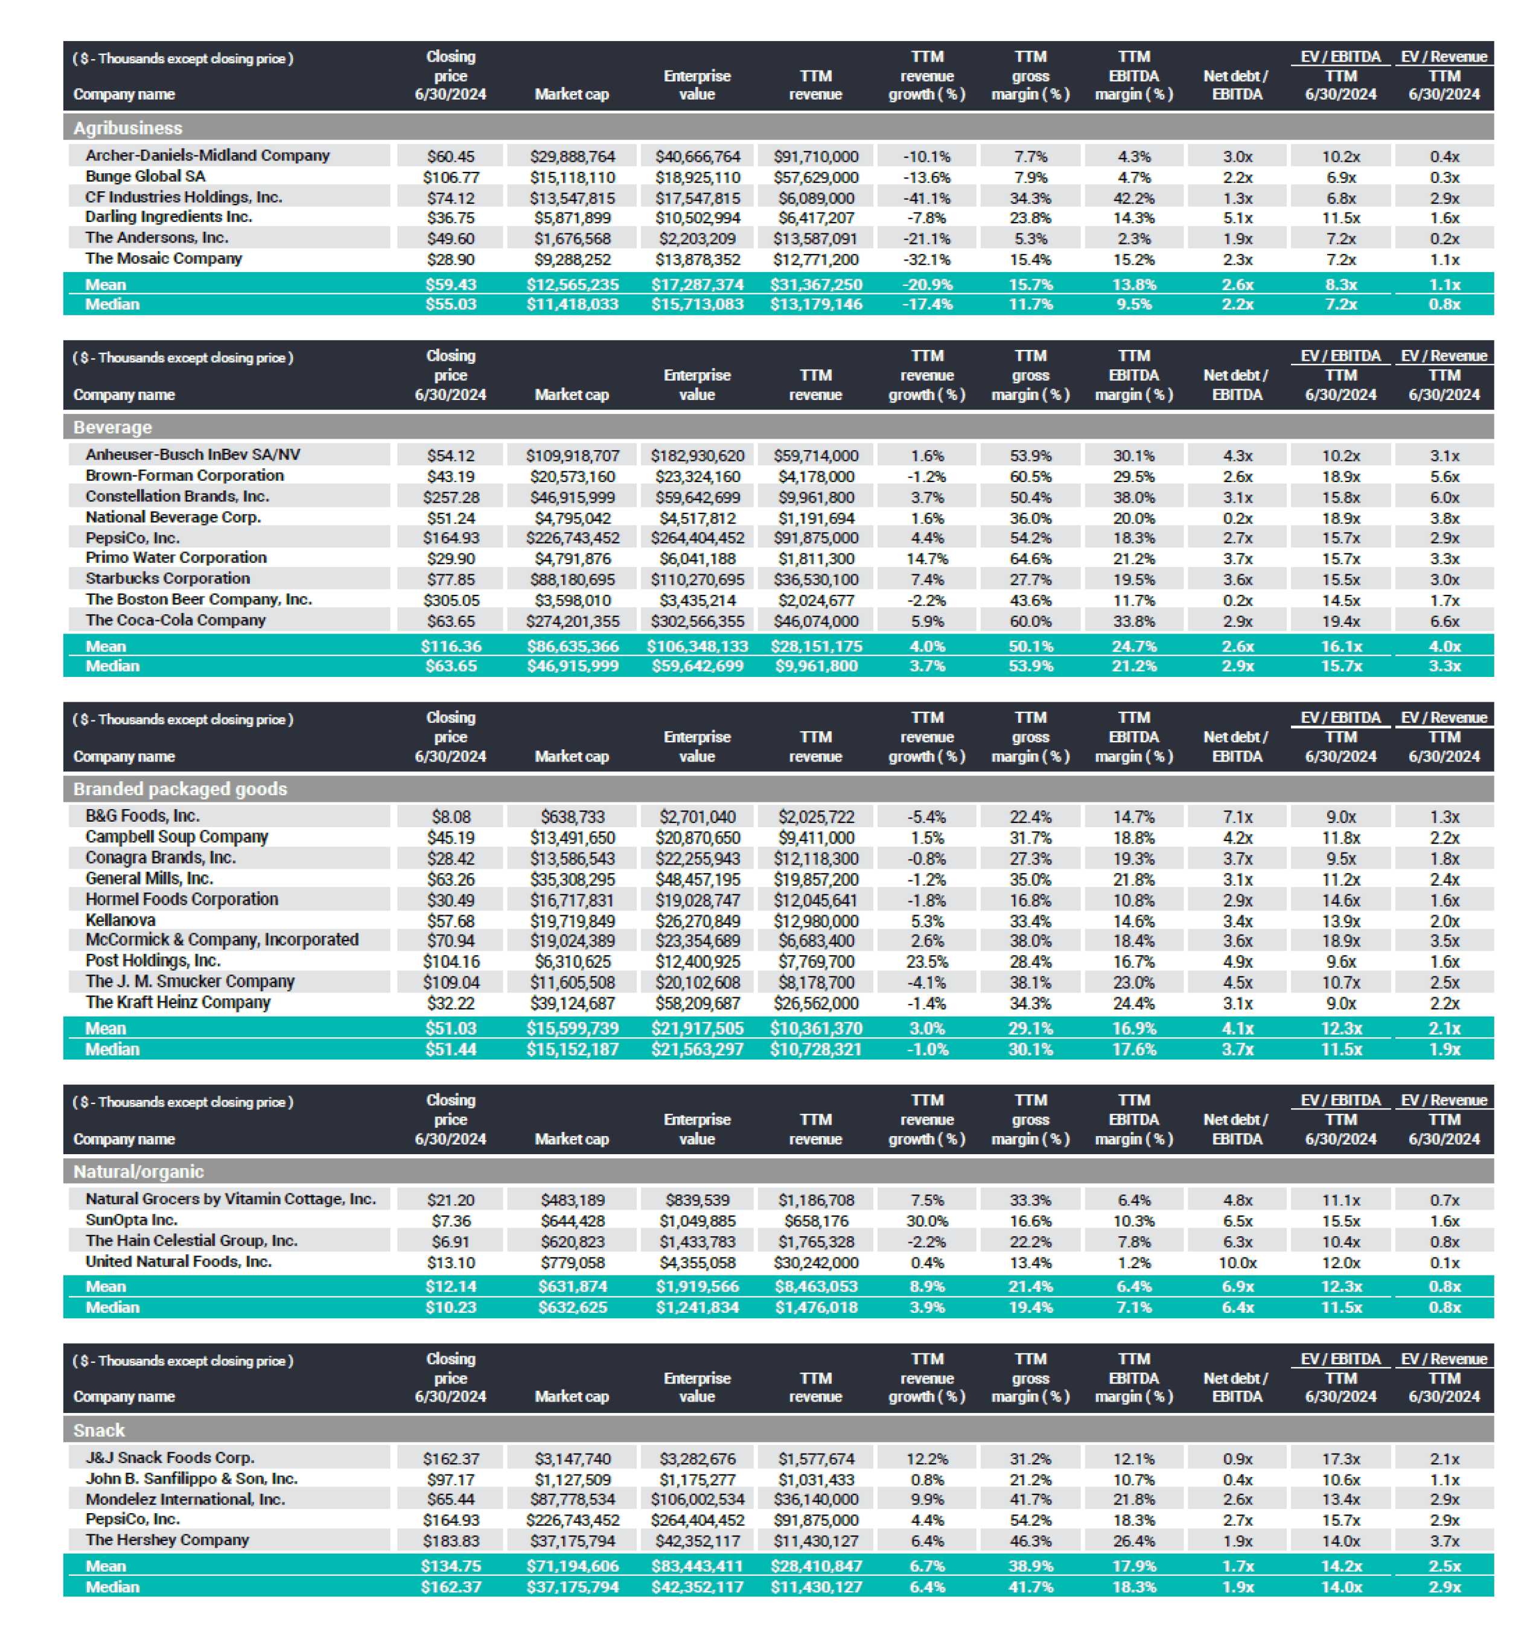Click Conagra Brands, Inc. name

pos(161,858)
